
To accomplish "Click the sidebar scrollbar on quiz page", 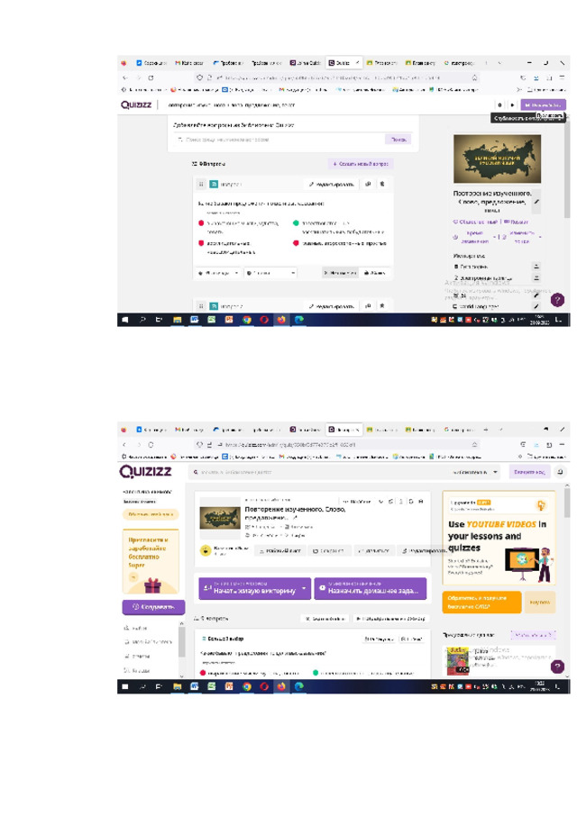I will (182, 641).
